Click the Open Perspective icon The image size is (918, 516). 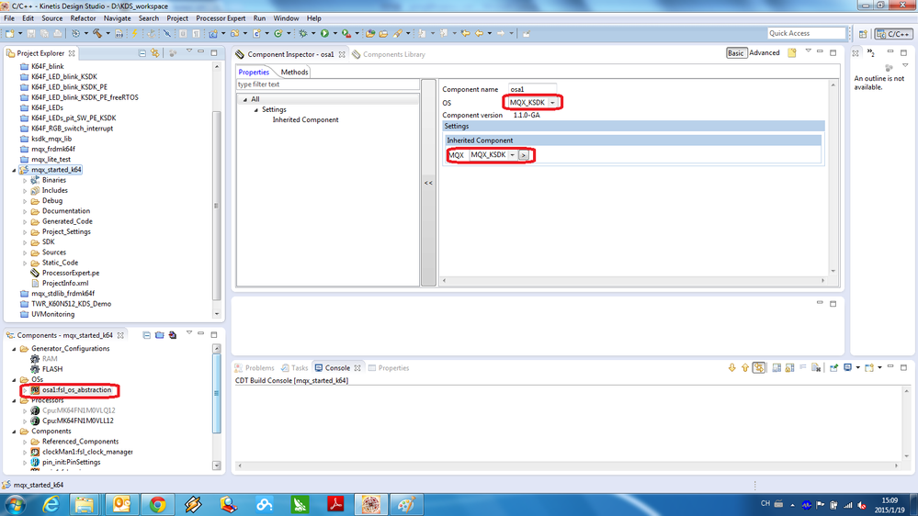pyautogui.click(x=863, y=34)
